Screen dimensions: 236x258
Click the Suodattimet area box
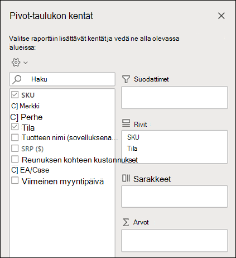175,98
